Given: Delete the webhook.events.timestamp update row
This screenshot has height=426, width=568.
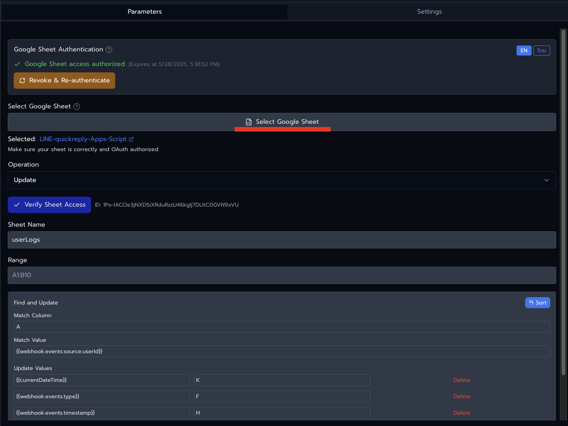Looking at the screenshot, I should pyautogui.click(x=461, y=413).
